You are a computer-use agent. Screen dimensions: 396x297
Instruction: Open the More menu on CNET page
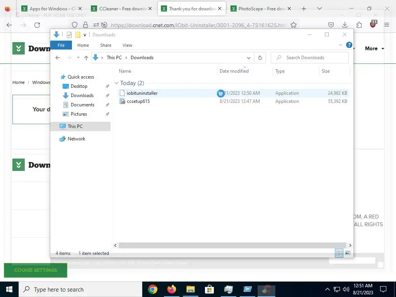tap(374, 48)
